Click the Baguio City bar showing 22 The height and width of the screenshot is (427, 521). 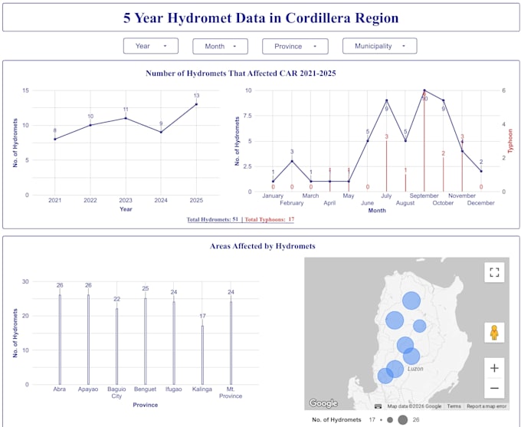(x=117, y=347)
